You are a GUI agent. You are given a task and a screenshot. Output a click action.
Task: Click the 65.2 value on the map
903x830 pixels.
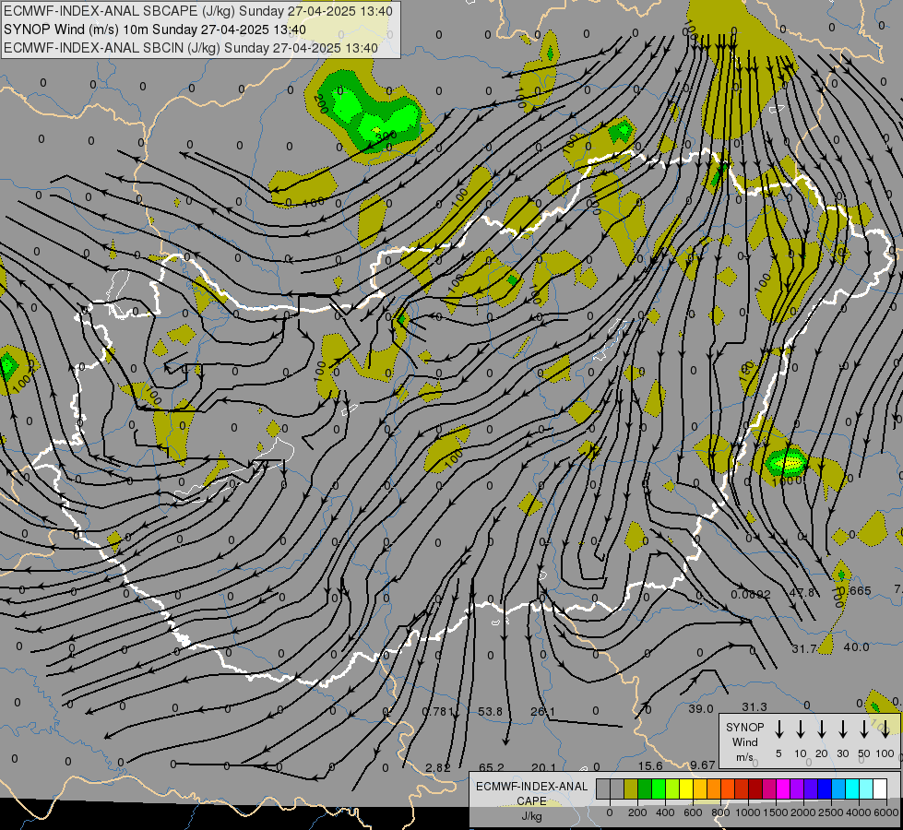click(x=492, y=767)
